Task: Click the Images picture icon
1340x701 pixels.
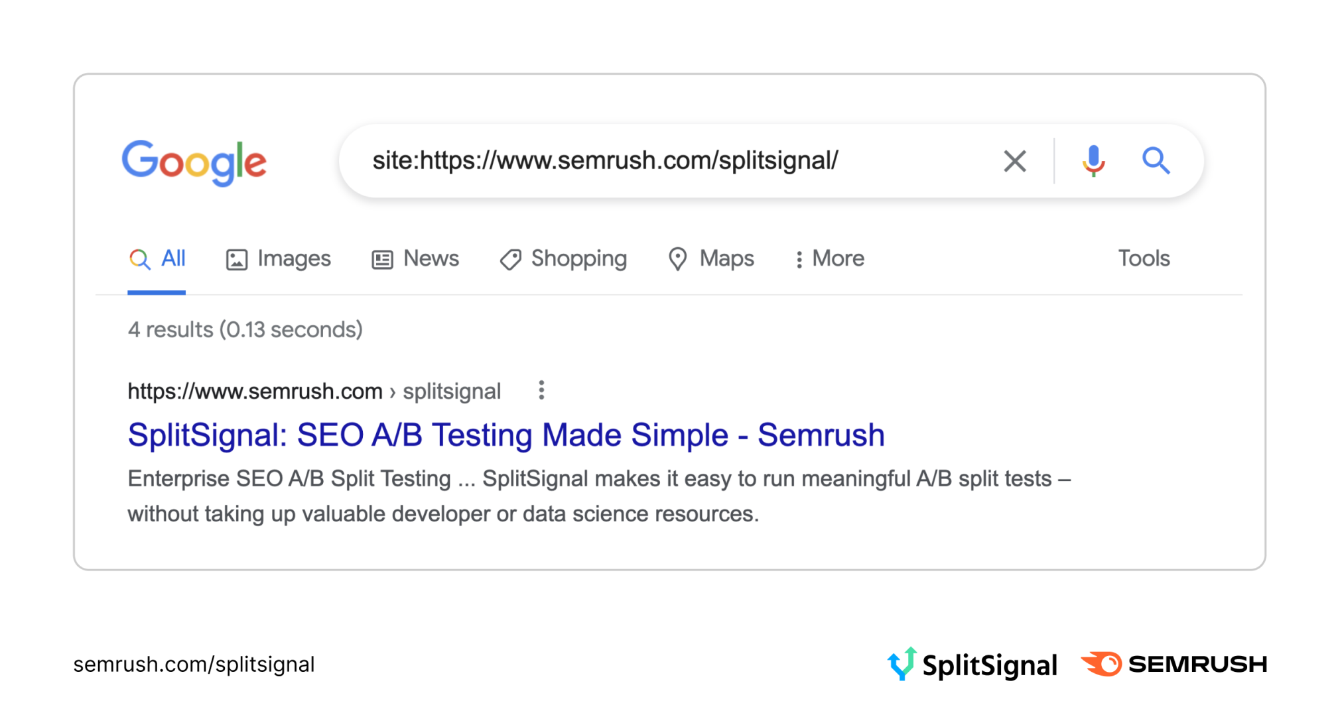Action: pos(237,260)
